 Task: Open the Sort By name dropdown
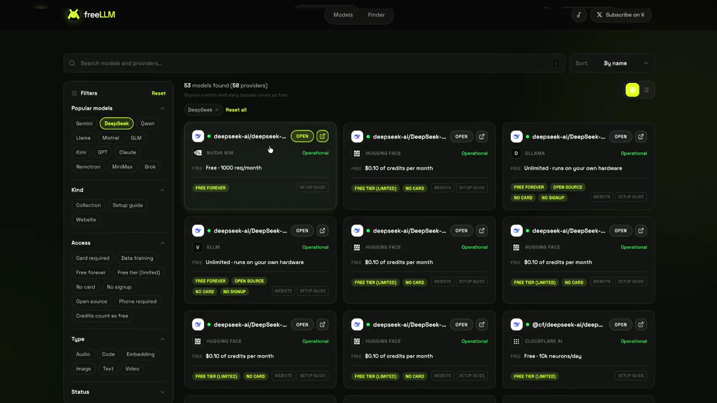612,63
